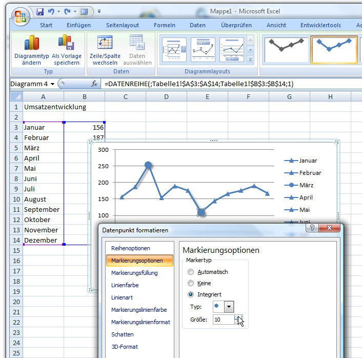Select row 16 header
Viewport: 362px width, 358px height.
16,261
